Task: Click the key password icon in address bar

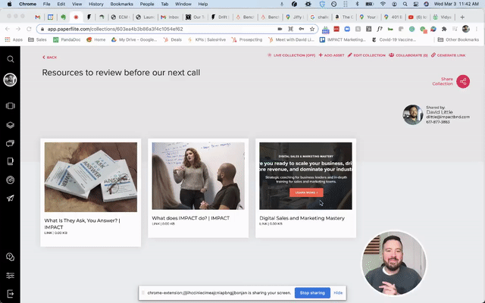Action: [302, 29]
